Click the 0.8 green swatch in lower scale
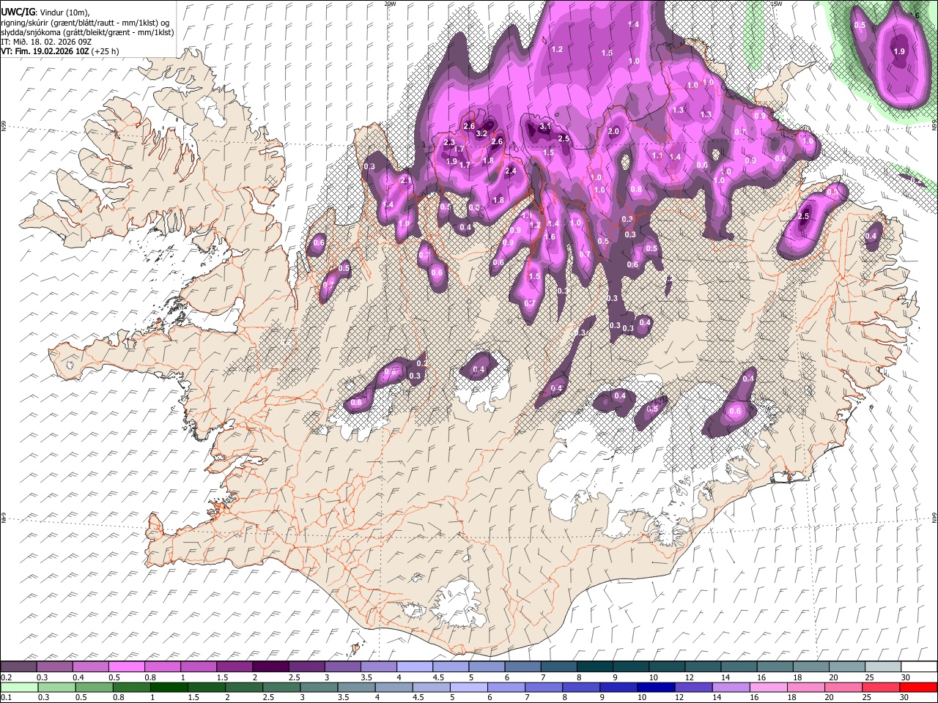The image size is (938, 703). tap(130, 688)
